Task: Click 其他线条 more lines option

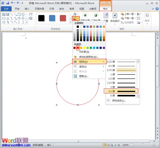Action: pos(119,101)
